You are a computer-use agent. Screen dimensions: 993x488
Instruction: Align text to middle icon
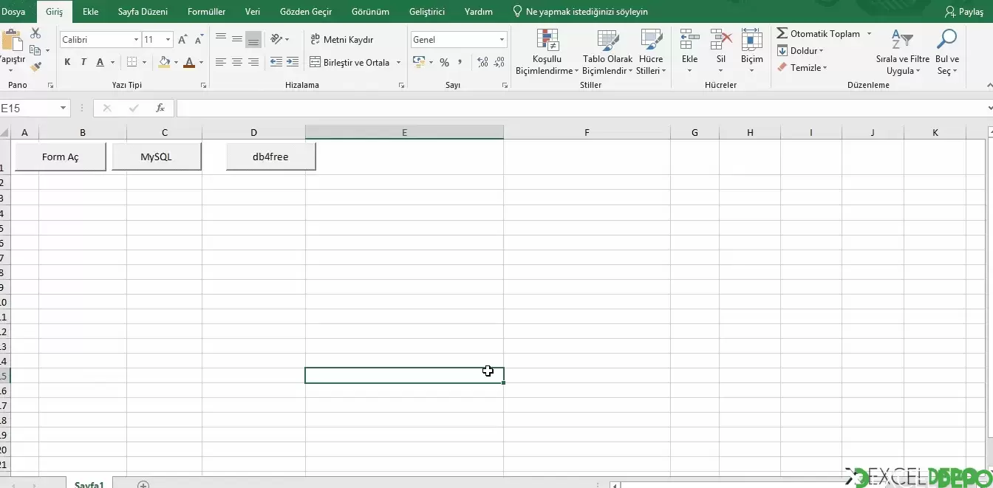pyautogui.click(x=237, y=39)
